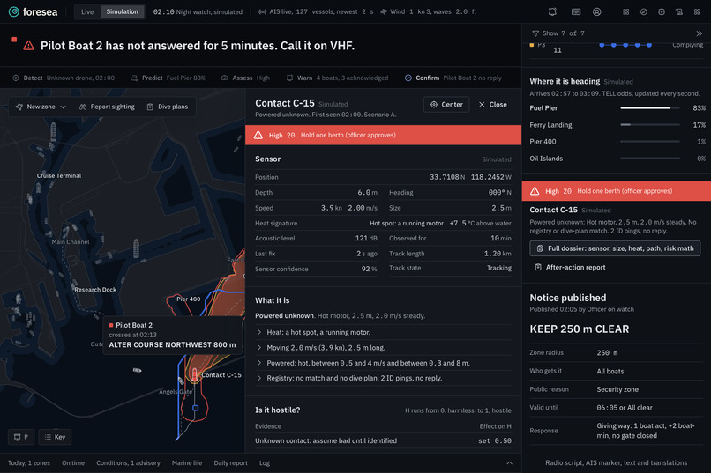Click the filter icon beside Show 7 of 7
The width and height of the screenshot is (711, 473).
click(x=535, y=33)
